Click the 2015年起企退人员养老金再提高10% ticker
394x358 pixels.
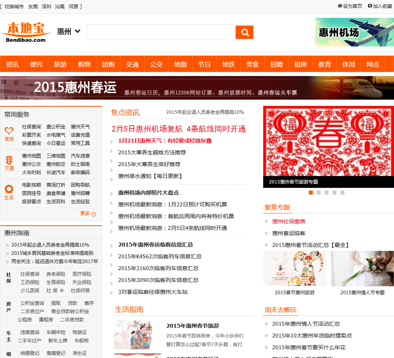tap(205, 112)
